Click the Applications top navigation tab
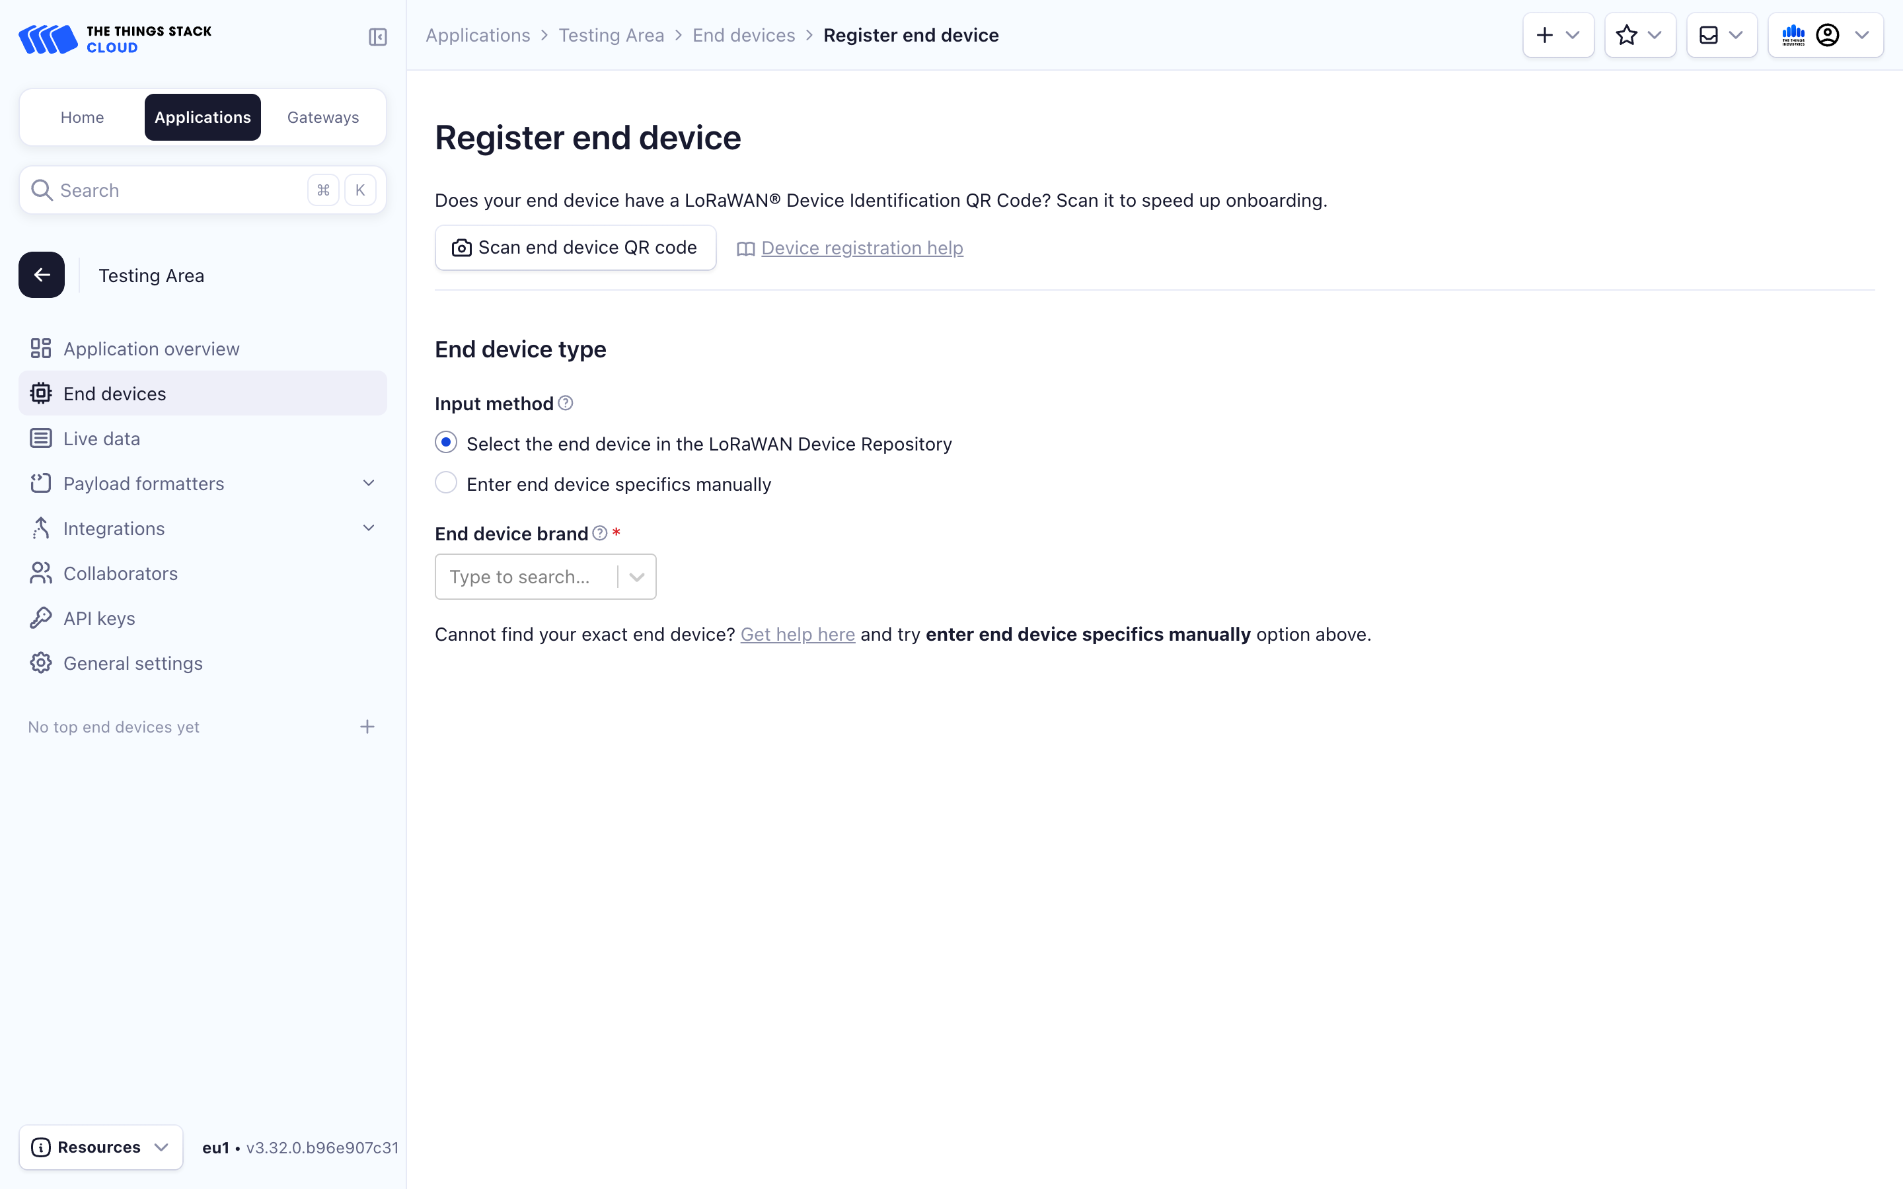 [x=203, y=116]
